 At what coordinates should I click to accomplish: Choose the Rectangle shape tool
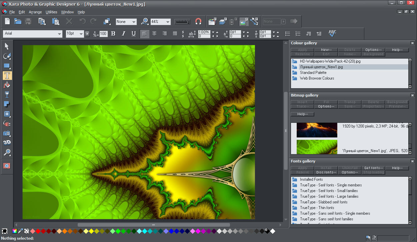pos(7,66)
